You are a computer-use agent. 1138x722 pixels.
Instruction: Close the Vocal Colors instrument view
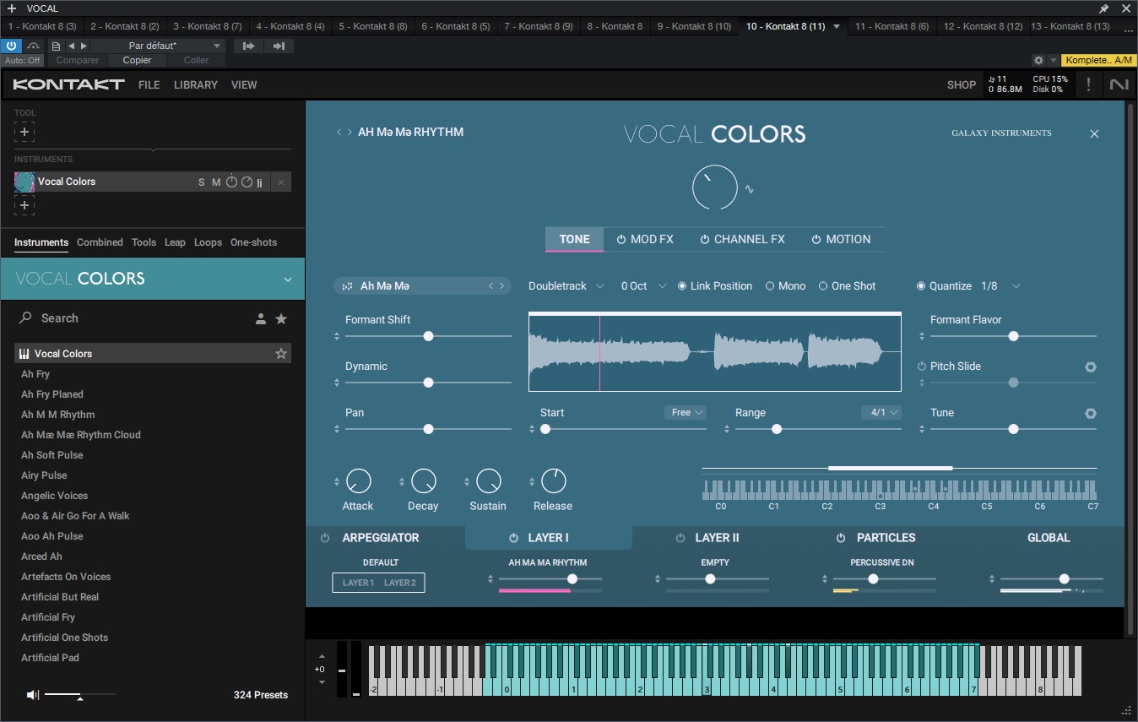pos(1094,133)
